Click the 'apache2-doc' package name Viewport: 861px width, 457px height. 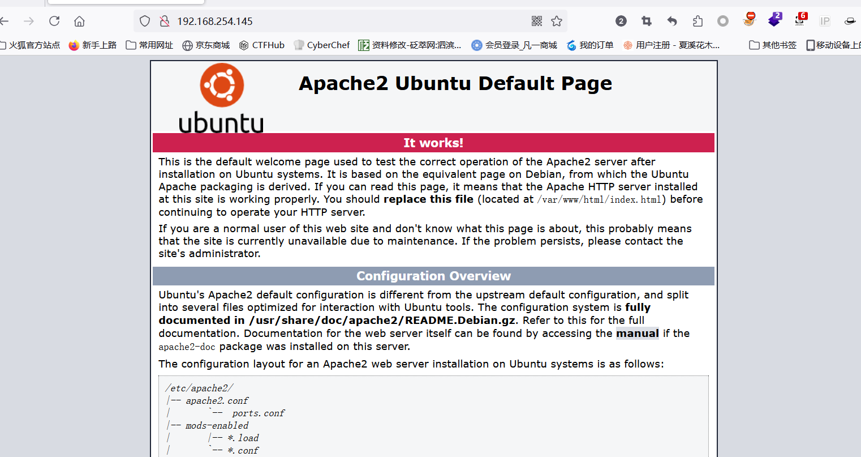coord(187,347)
